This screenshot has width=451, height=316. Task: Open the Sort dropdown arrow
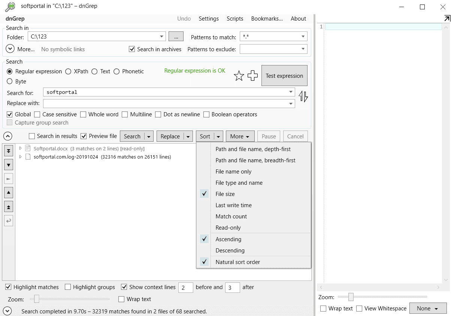pos(219,136)
